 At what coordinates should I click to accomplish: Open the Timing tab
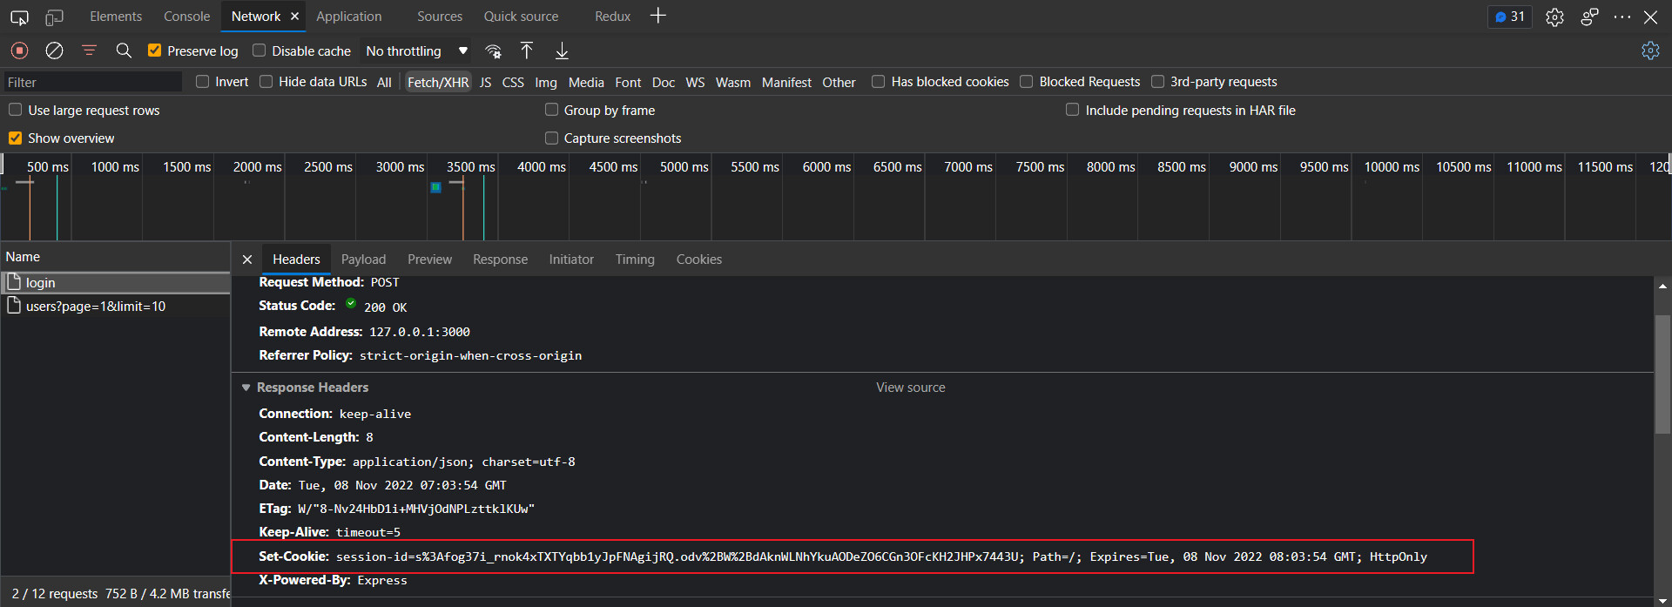coord(635,260)
